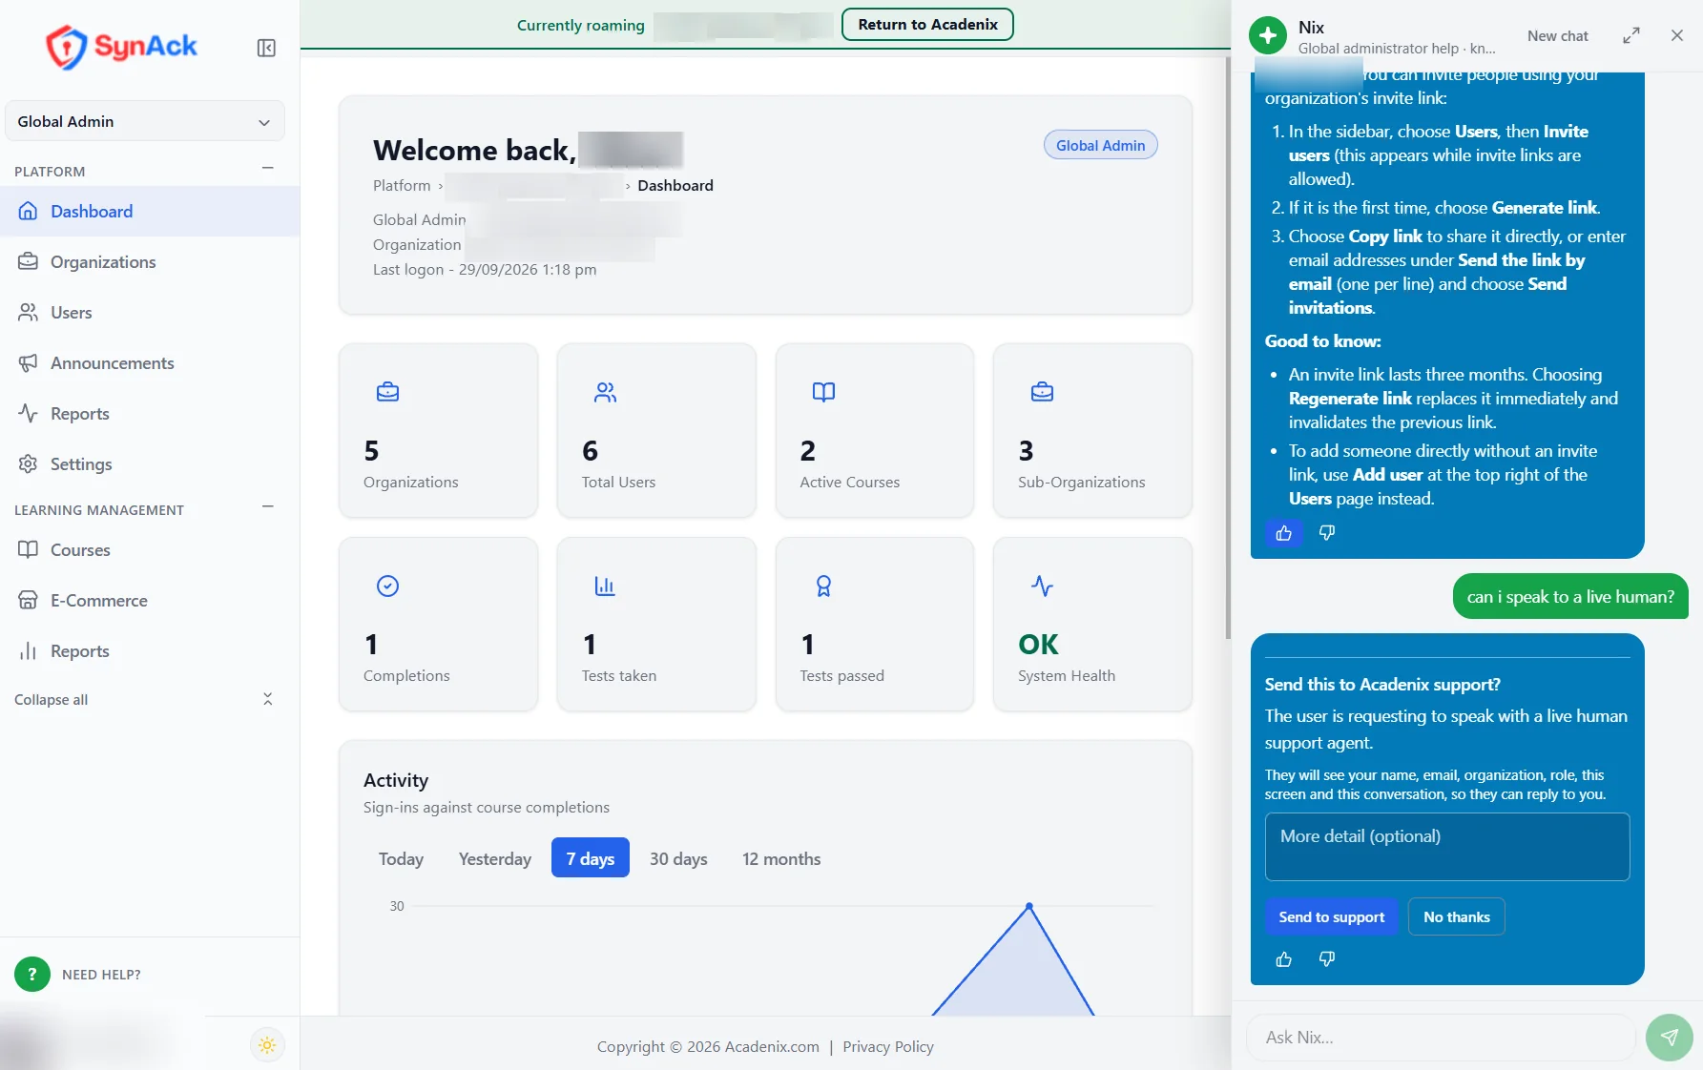Click the Global Admin badge
The image size is (1703, 1070).
tap(1100, 145)
